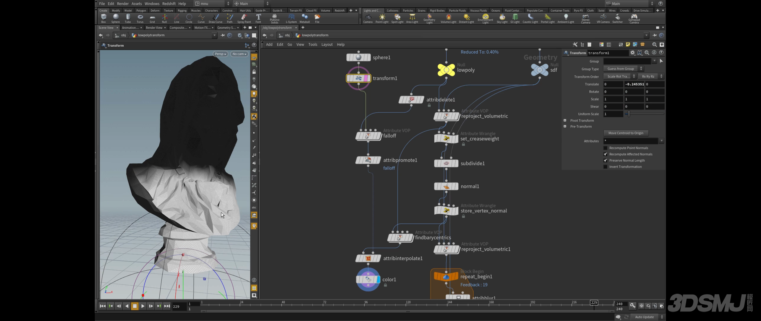Select the Grid shelf tool

152,18
